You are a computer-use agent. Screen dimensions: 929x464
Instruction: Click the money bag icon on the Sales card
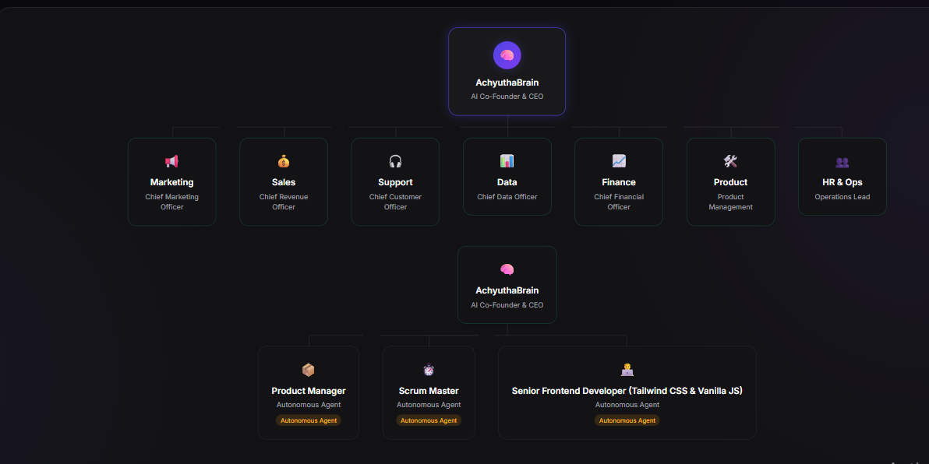[x=284, y=160]
